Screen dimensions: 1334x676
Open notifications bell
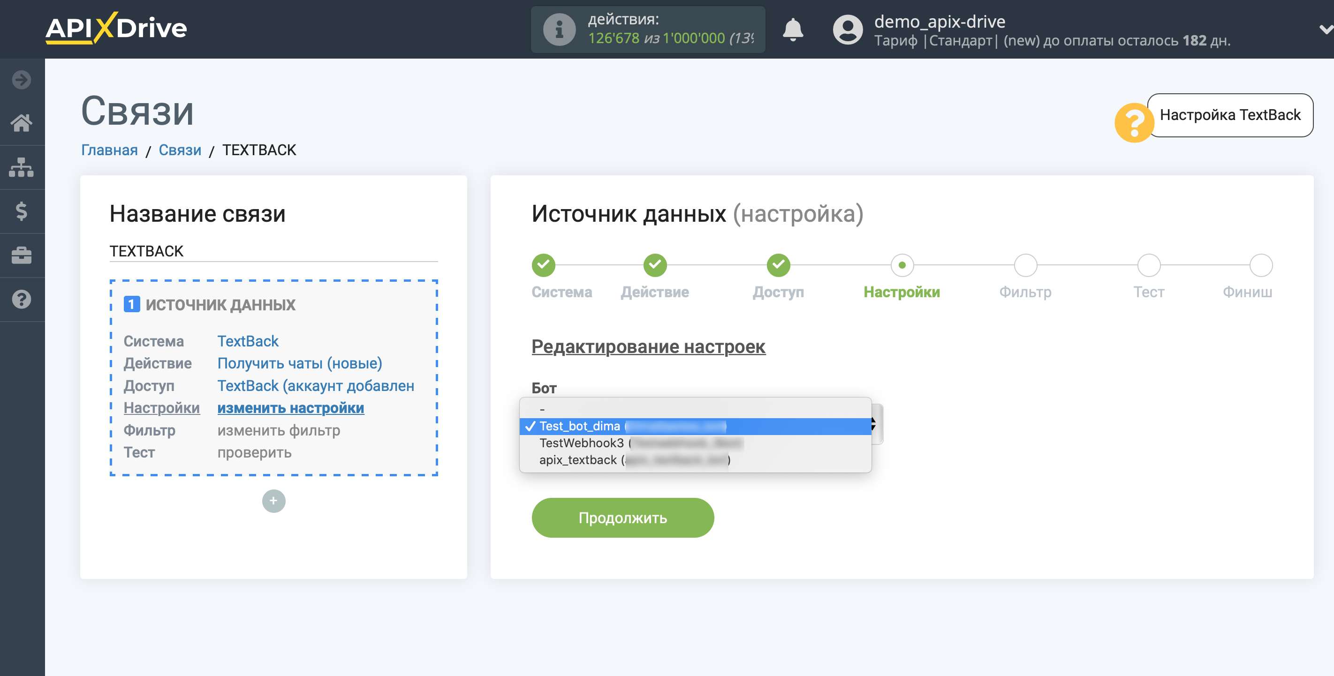[792, 30]
